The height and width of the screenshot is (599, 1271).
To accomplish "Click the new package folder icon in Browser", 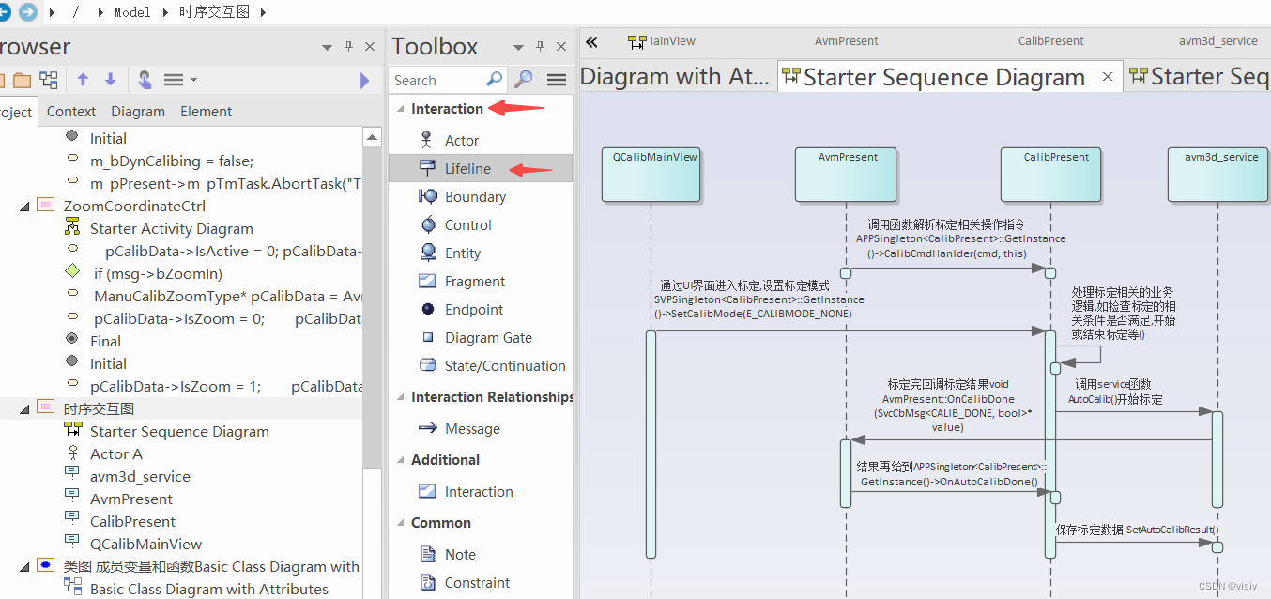I will click(x=22, y=80).
